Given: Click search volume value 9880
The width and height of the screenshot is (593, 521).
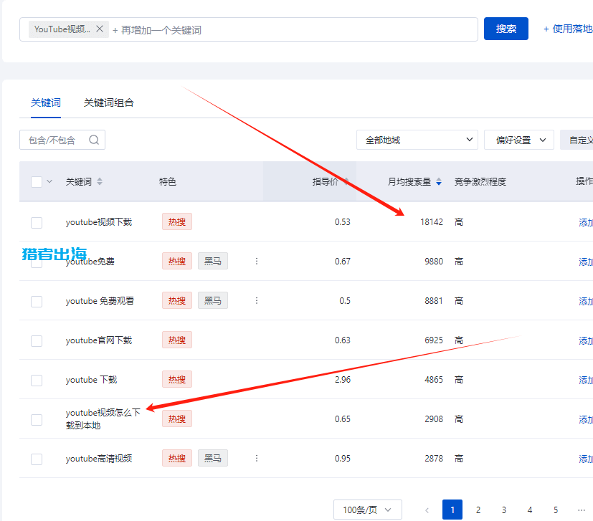Looking at the screenshot, I should (x=433, y=262).
